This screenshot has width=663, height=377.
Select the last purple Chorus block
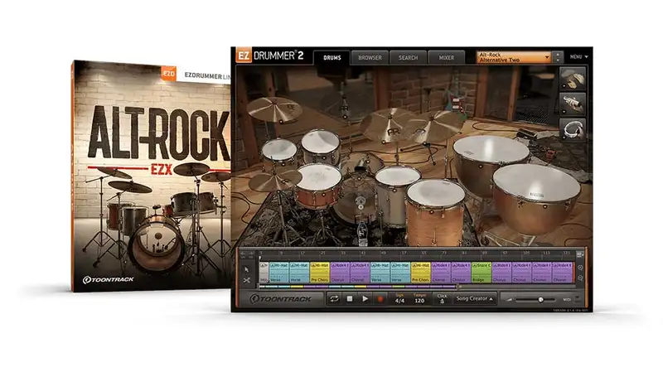point(563,272)
